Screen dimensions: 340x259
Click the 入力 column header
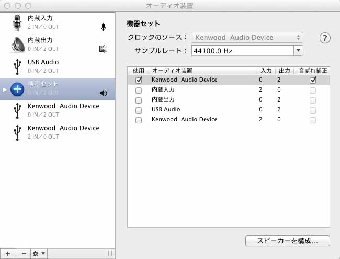coord(266,71)
